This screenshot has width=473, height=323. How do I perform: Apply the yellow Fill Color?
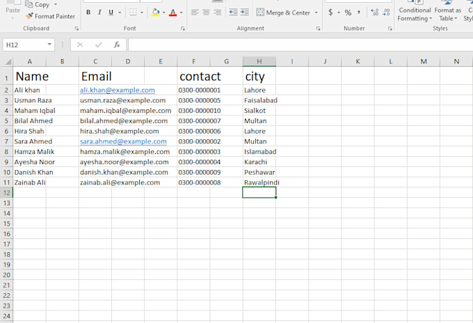156,13
